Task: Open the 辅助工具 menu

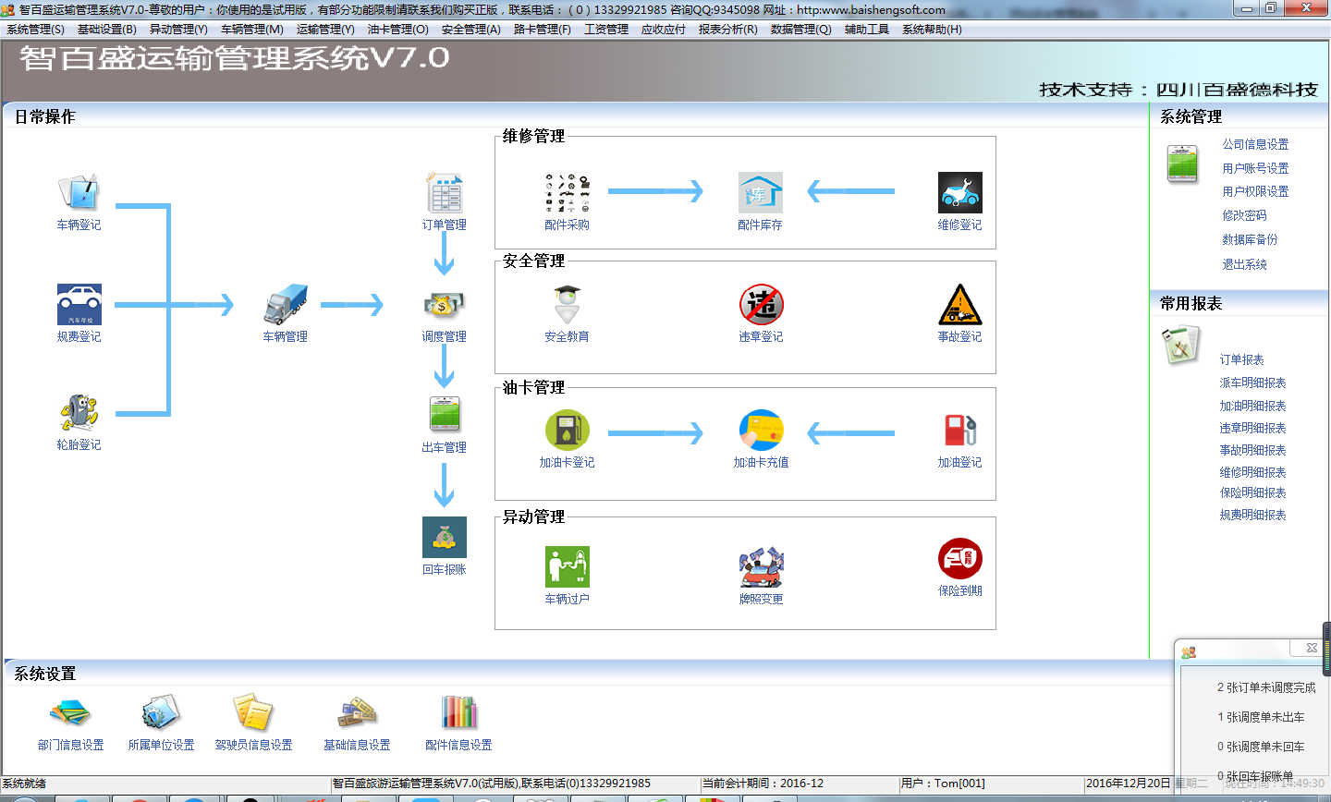Action: point(867,30)
